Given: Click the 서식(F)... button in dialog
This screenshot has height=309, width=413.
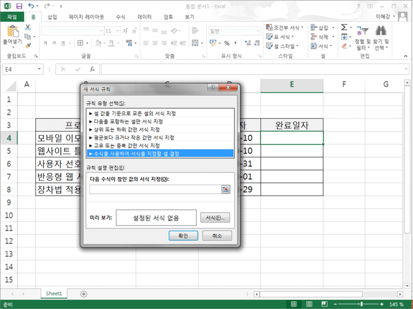Looking at the screenshot, I should coord(215,218).
